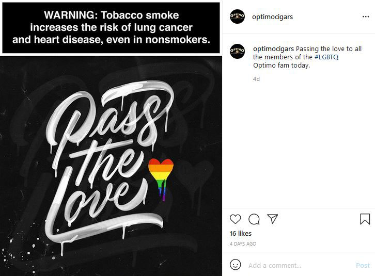
Task: Save post with the bookmark icon
Action: click(365, 219)
